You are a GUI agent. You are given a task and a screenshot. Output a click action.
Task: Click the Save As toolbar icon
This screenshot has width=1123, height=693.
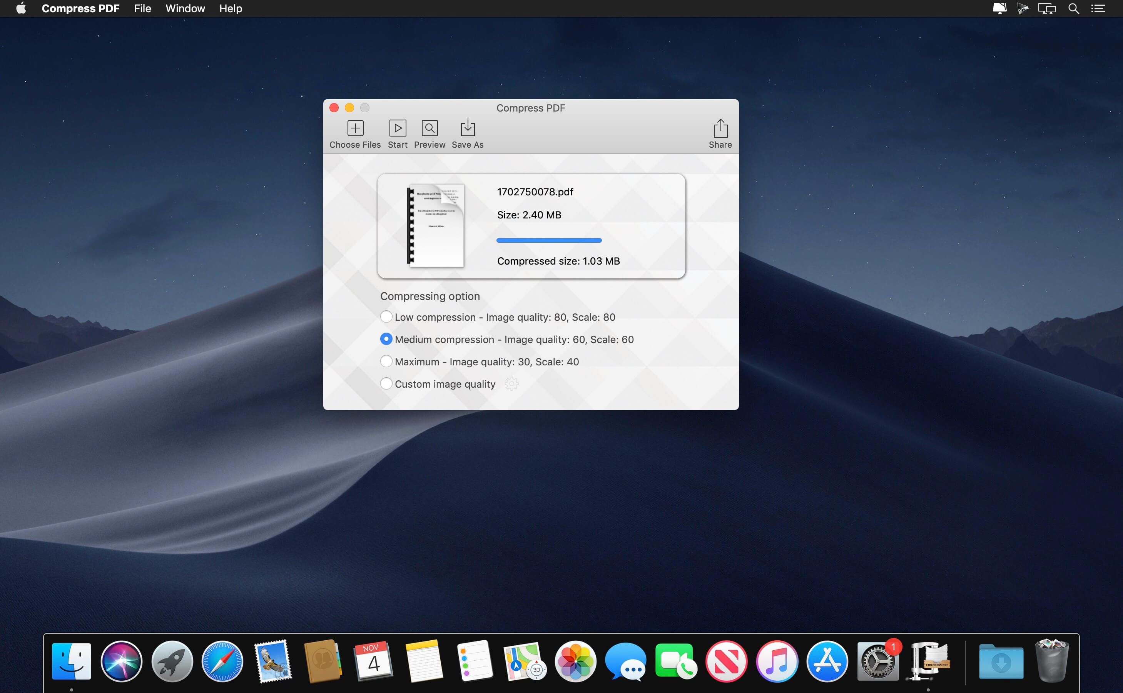[467, 128]
